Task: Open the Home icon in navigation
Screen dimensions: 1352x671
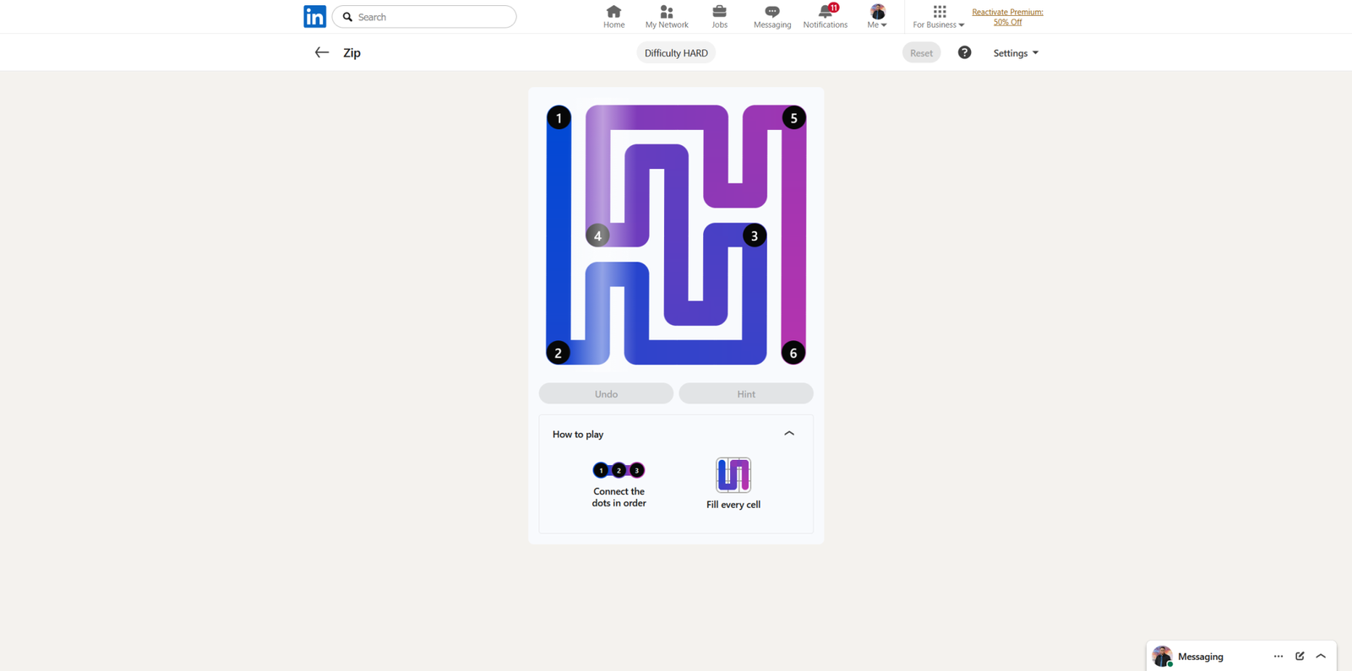Action: pos(613,12)
